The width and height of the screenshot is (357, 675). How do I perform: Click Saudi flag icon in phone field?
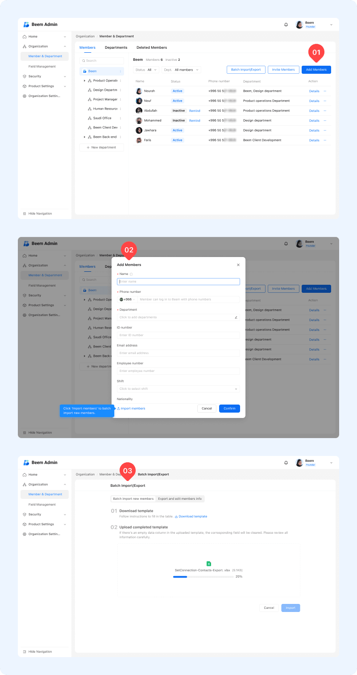(x=121, y=300)
